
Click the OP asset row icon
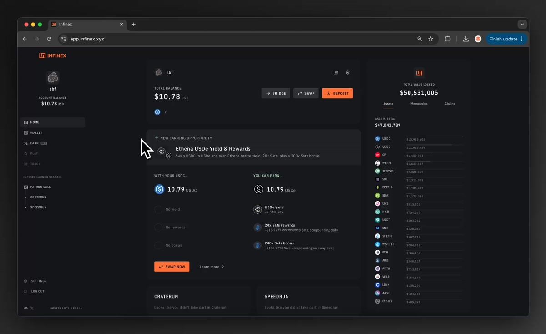coord(378,155)
